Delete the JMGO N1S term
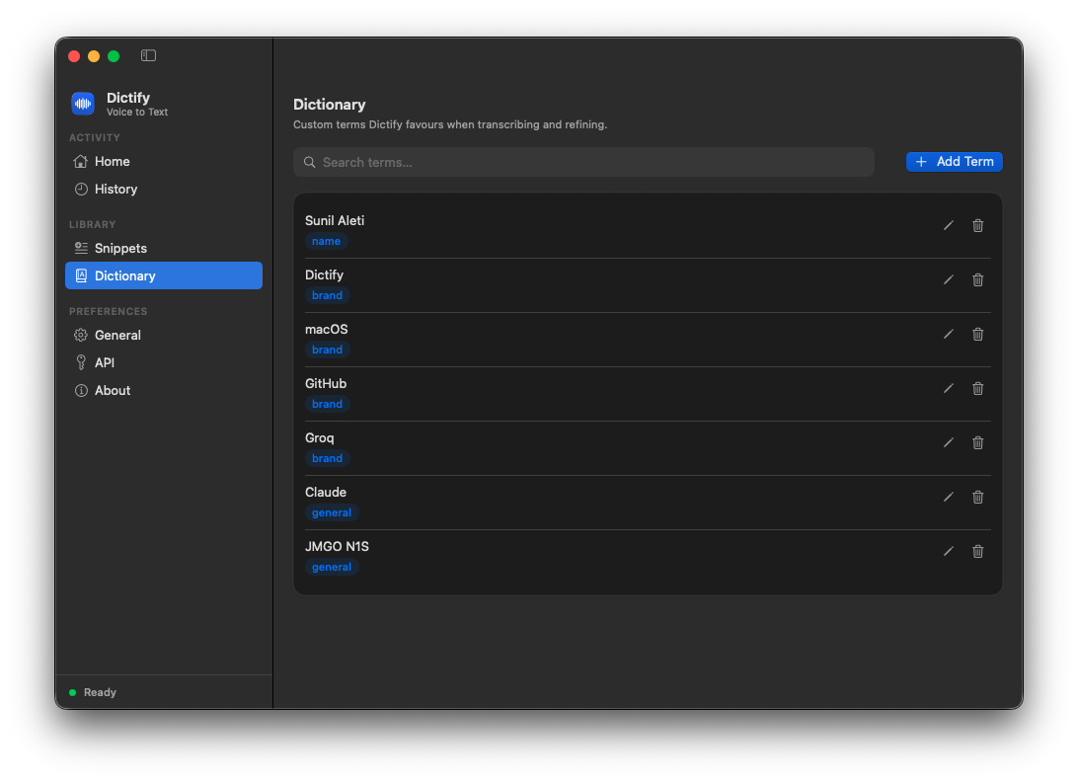Viewport: 1078px width, 782px height. [977, 552]
